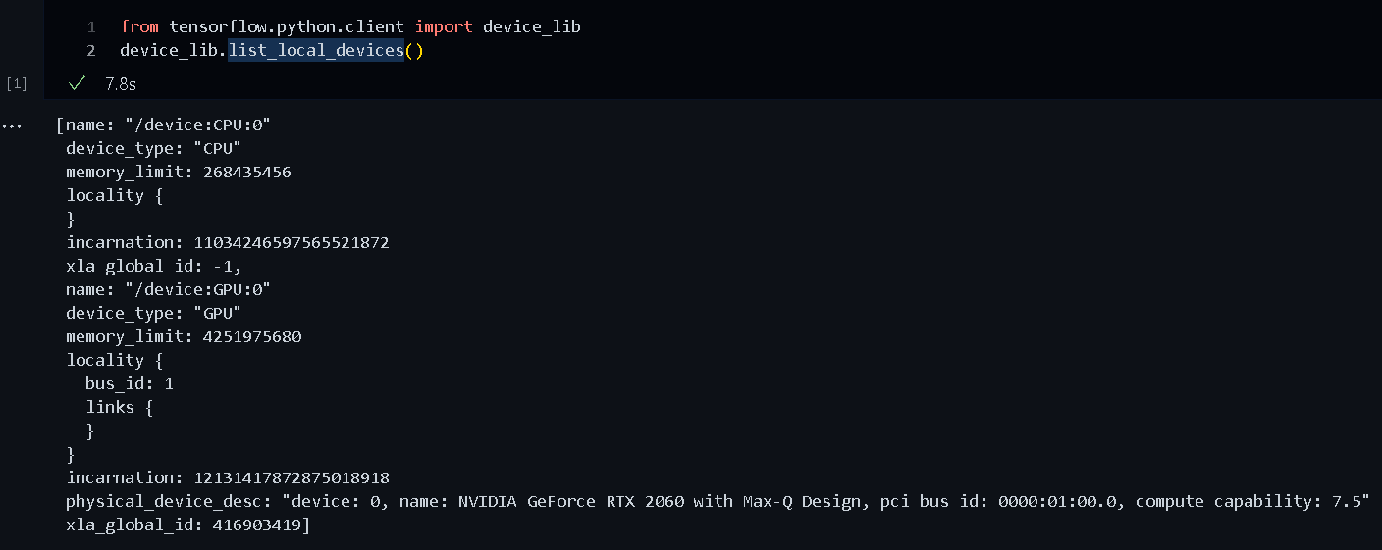Click the incarnation value 12131417872875018918
The image size is (1382, 550).
click(291, 477)
